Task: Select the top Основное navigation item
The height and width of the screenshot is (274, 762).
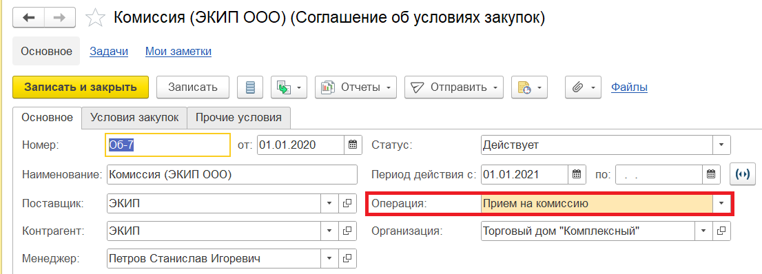Action: (46, 51)
